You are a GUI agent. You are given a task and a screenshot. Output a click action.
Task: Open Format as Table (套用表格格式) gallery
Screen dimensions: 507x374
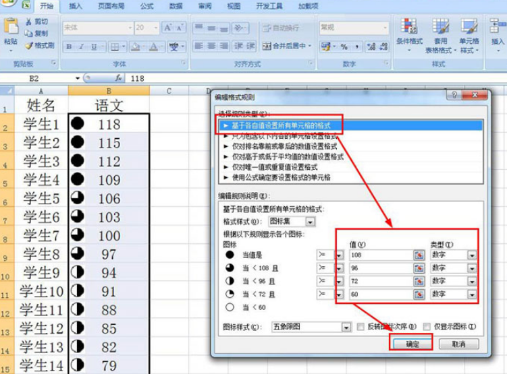pos(440,36)
